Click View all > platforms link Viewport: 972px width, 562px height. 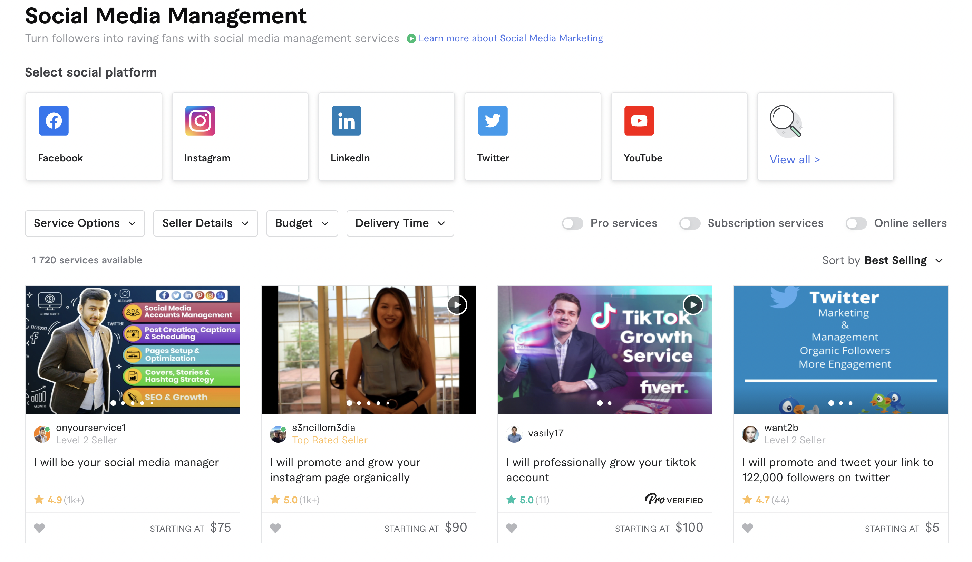tap(795, 160)
